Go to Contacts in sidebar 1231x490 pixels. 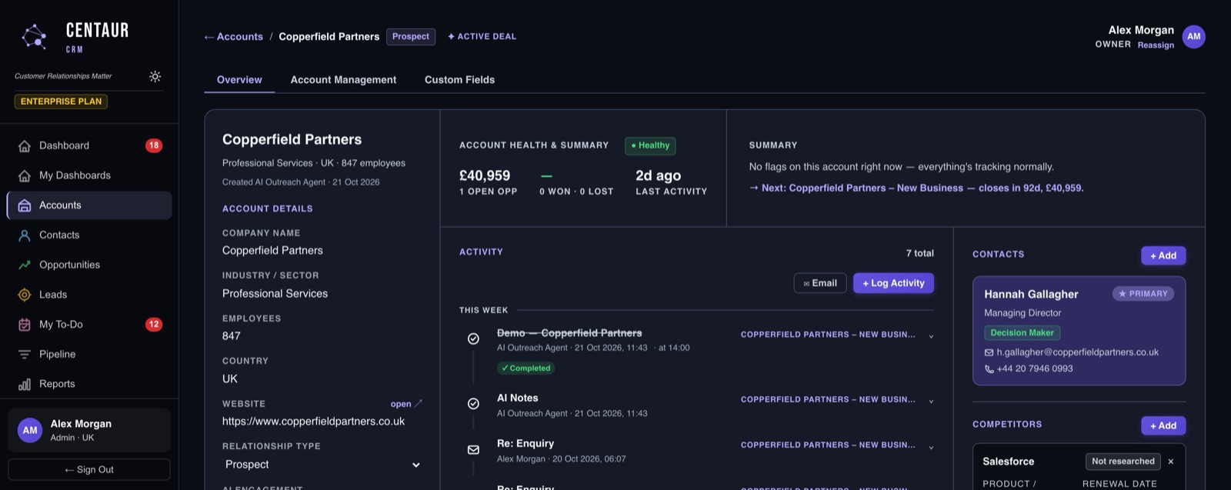[89, 235]
